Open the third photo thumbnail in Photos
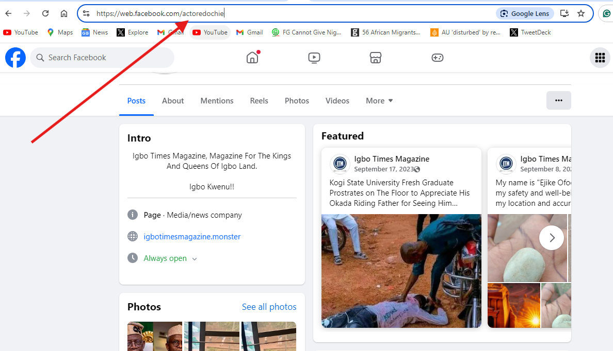This screenshot has height=351, width=613. coord(269,336)
